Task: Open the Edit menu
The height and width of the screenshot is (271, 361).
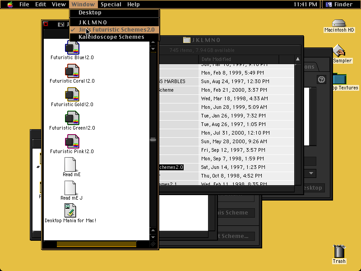Action: pos(41,5)
